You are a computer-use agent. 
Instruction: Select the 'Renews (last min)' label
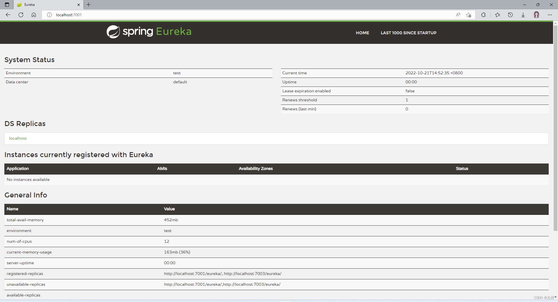tap(299, 109)
